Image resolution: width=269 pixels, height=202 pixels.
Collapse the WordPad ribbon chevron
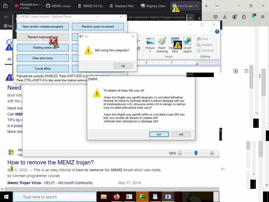point(211,32)
